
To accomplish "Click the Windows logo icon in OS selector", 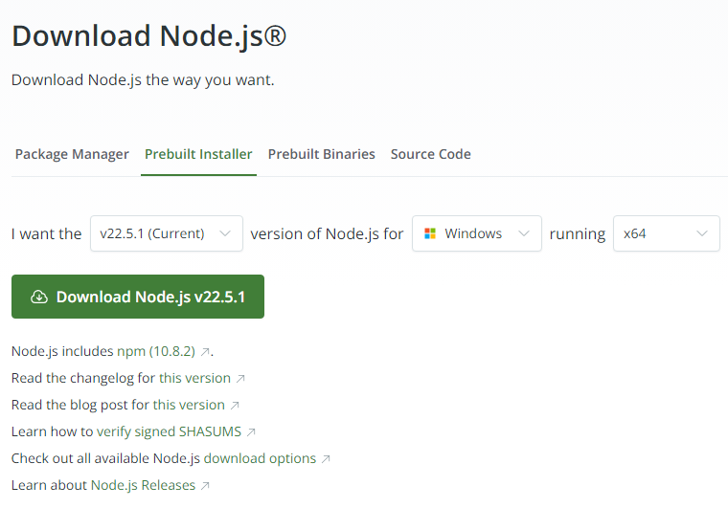I will tap(430, 233).
